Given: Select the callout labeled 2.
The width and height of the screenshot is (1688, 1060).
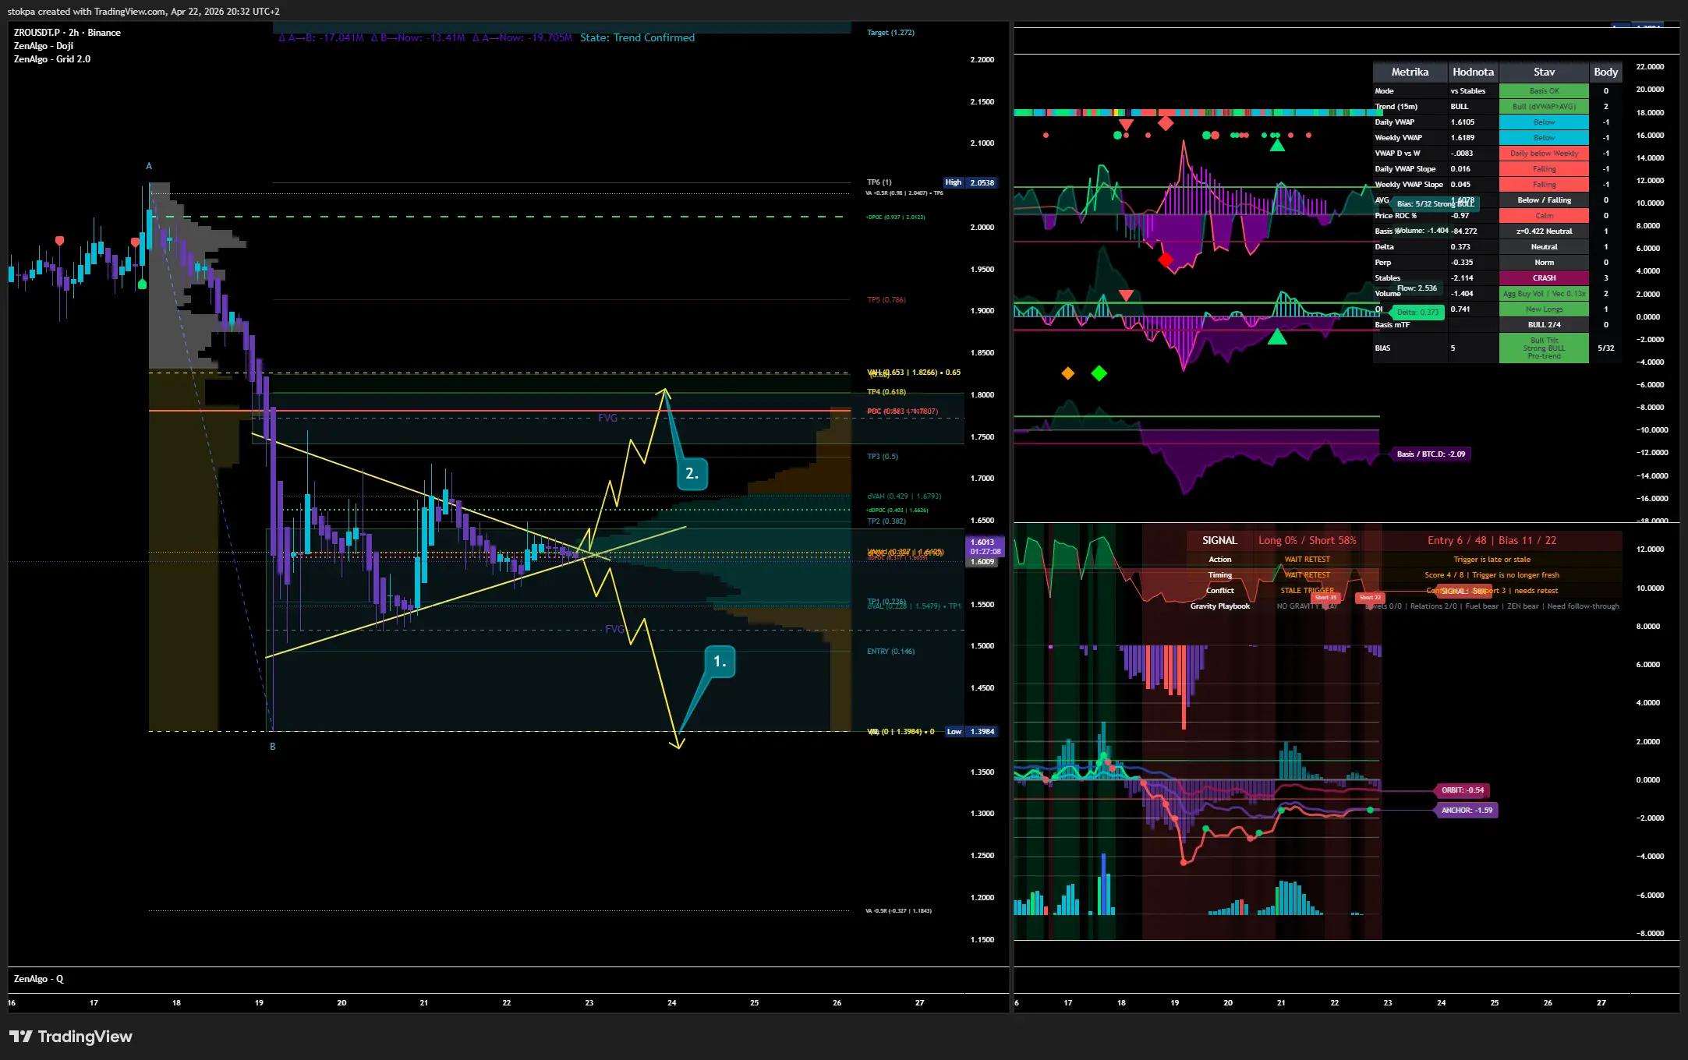Looking at the screenshot, I should tap(691, 474).
